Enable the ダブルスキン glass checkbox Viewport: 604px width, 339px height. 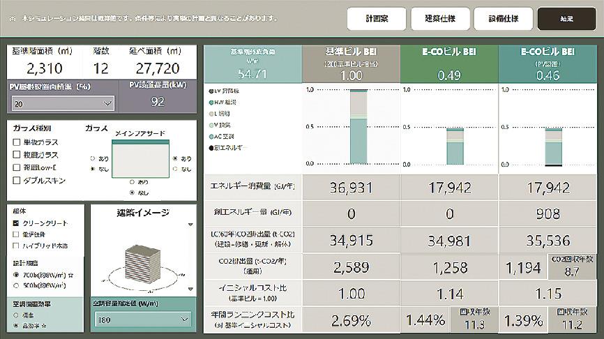tap(17, 181)
